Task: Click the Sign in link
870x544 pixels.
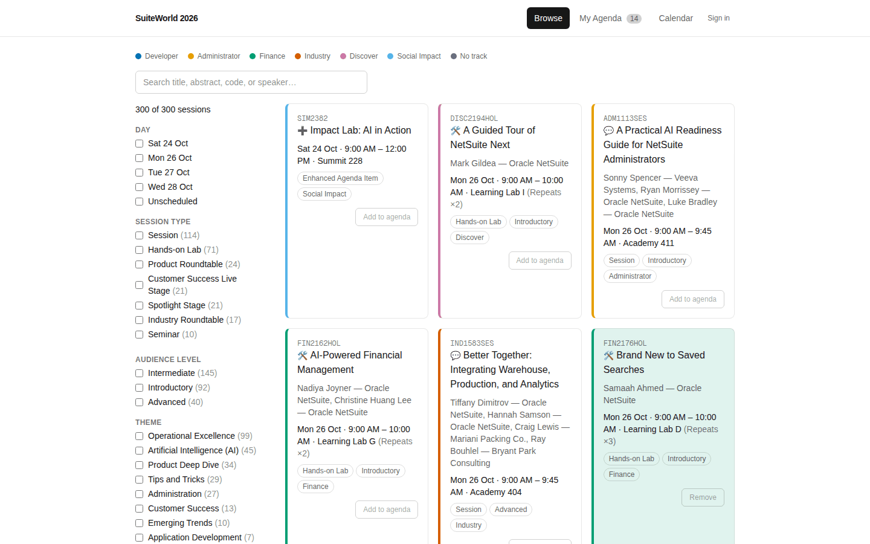Action: pyautogui.click(x=718, y=18)
